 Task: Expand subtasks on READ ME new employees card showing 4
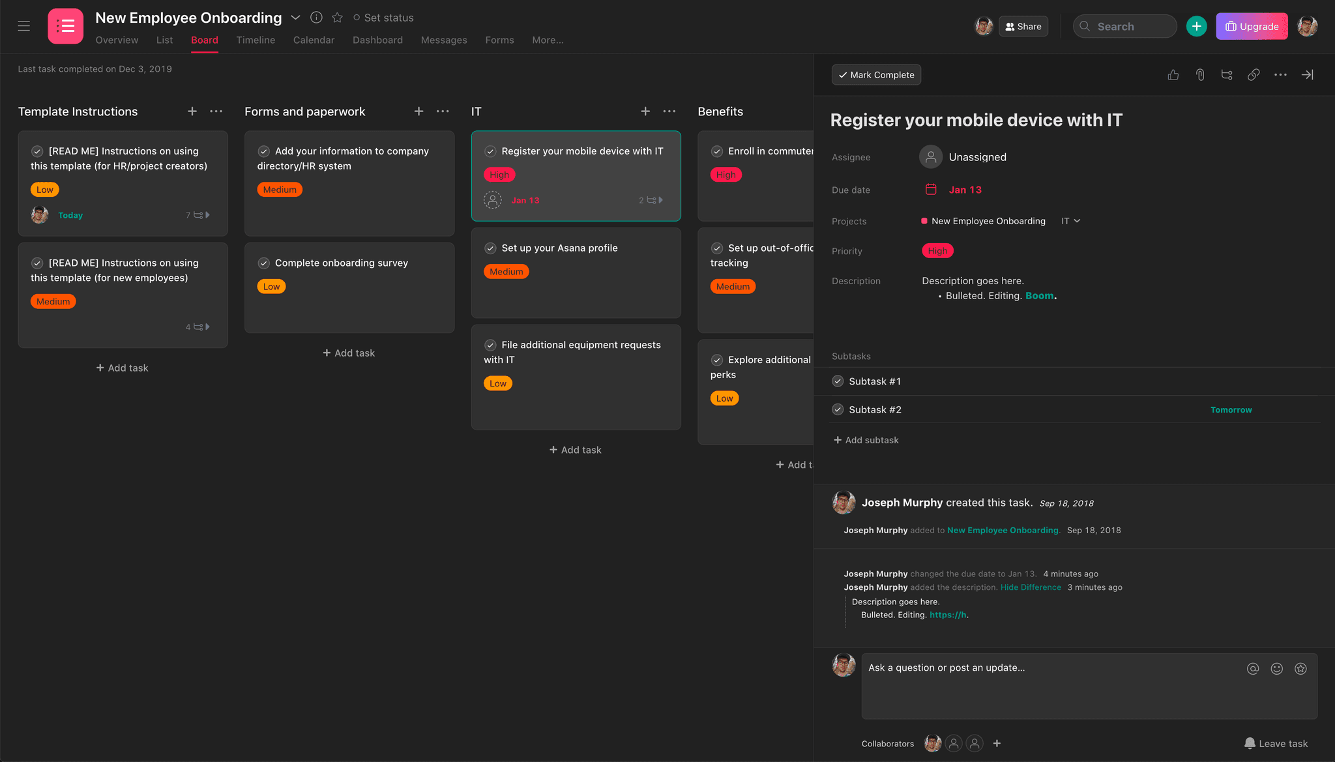tap(198, 327)
